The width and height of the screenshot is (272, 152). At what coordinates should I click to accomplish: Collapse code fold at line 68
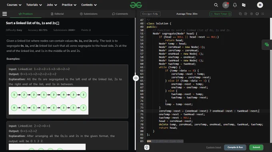pos(145,91)
